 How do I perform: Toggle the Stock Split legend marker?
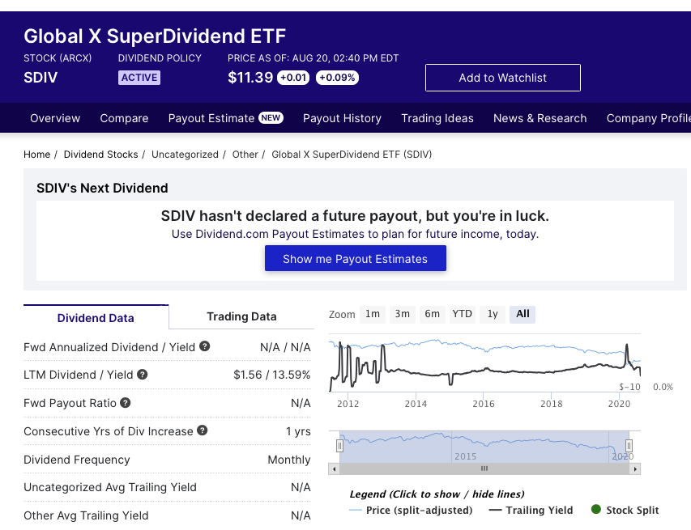tap(625, 511)
